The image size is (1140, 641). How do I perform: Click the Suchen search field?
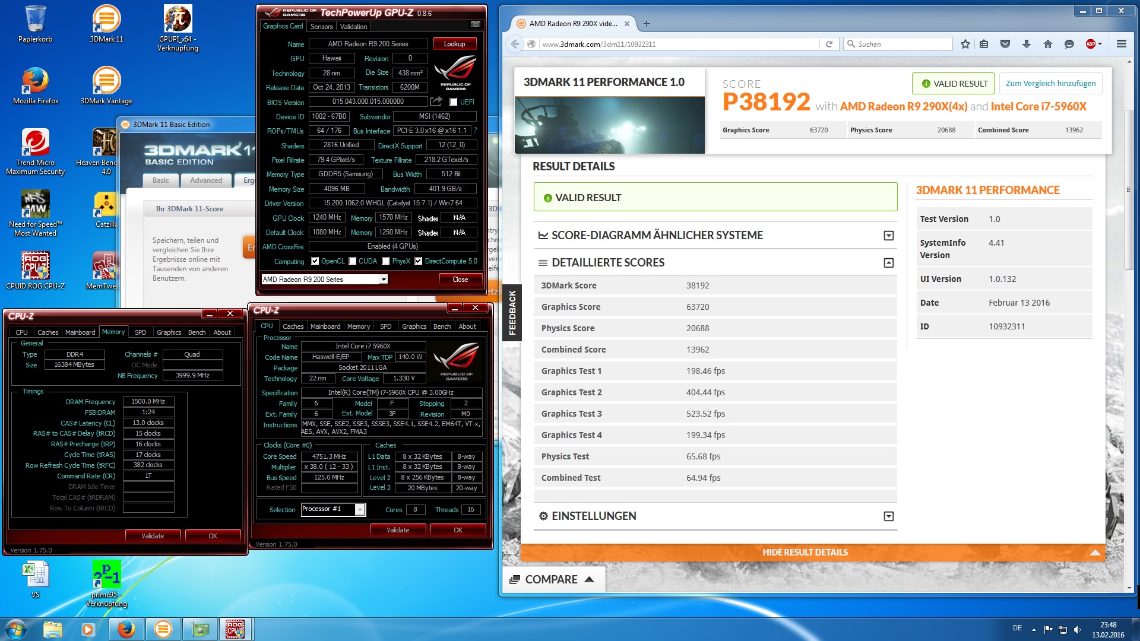pyautogui.click(x=898, y=44)
